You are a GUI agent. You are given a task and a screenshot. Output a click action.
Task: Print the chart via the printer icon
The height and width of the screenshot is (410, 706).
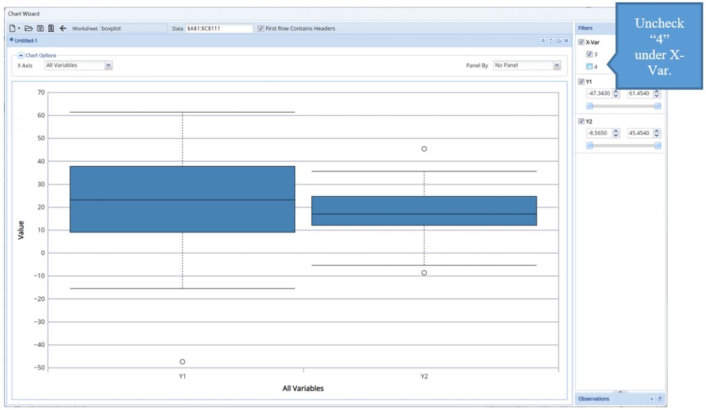coord(558,41)
